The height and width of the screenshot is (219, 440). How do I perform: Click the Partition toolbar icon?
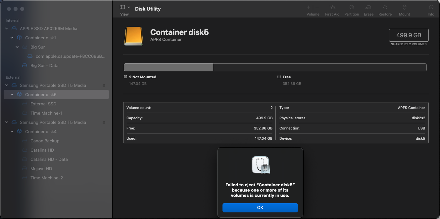click(352, 7)
